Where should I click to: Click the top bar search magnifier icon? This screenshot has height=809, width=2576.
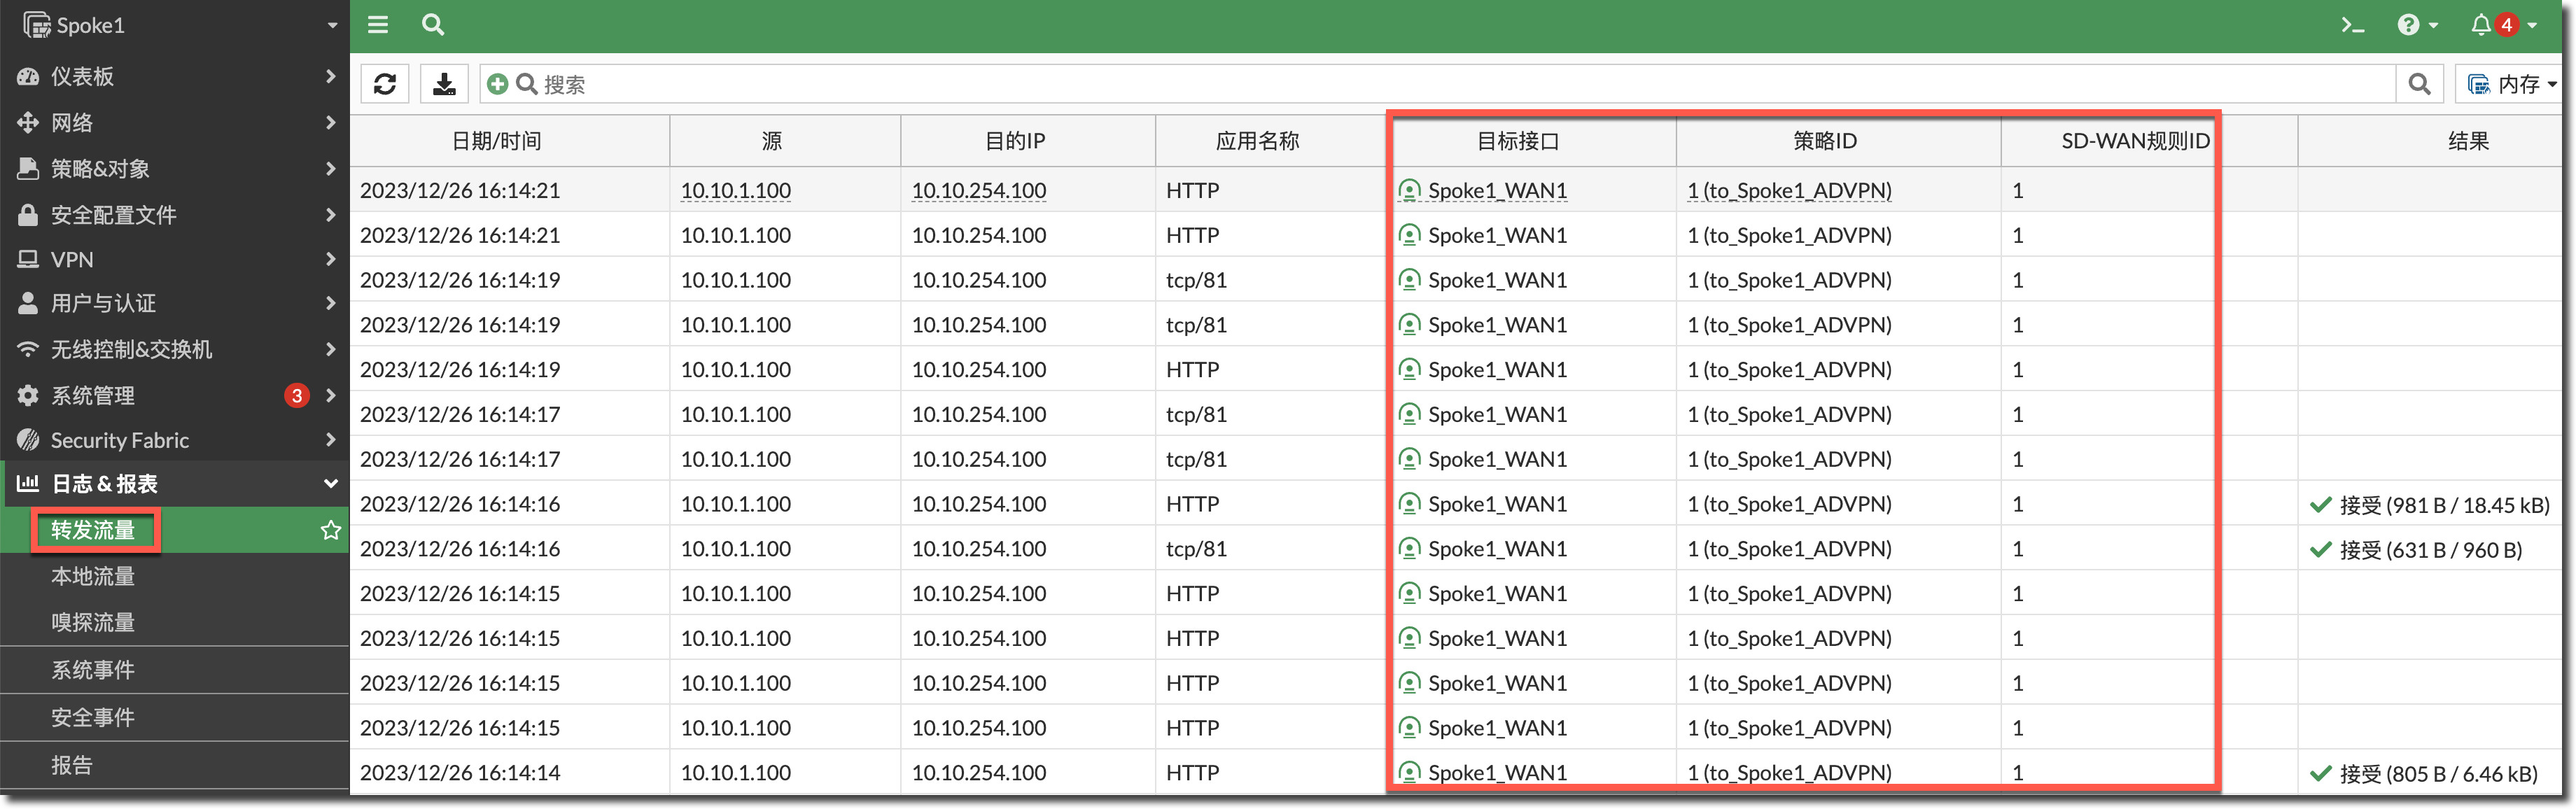(433, 25)
